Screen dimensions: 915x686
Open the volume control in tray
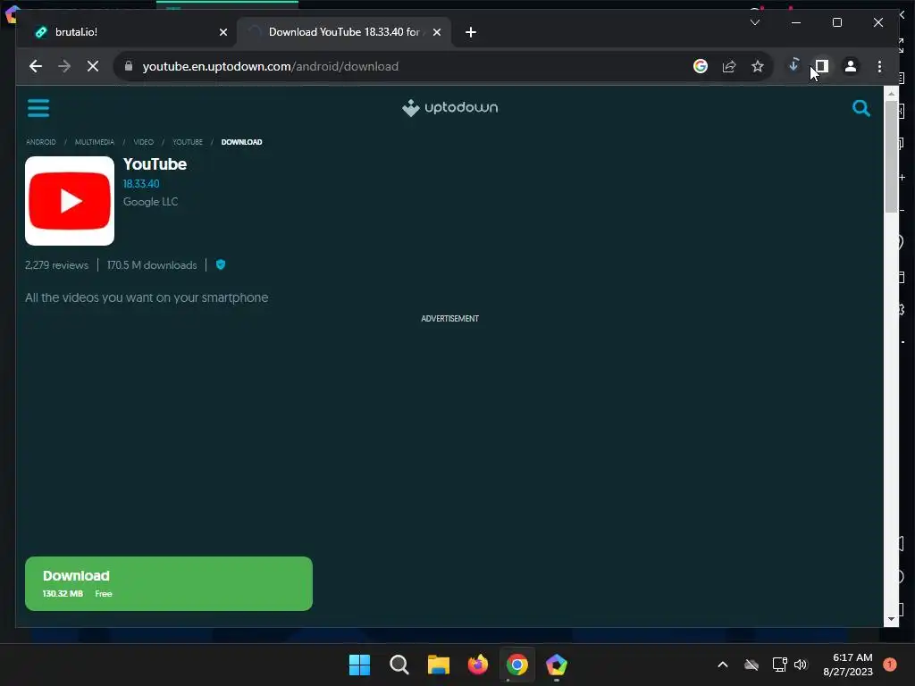point(801,665)
